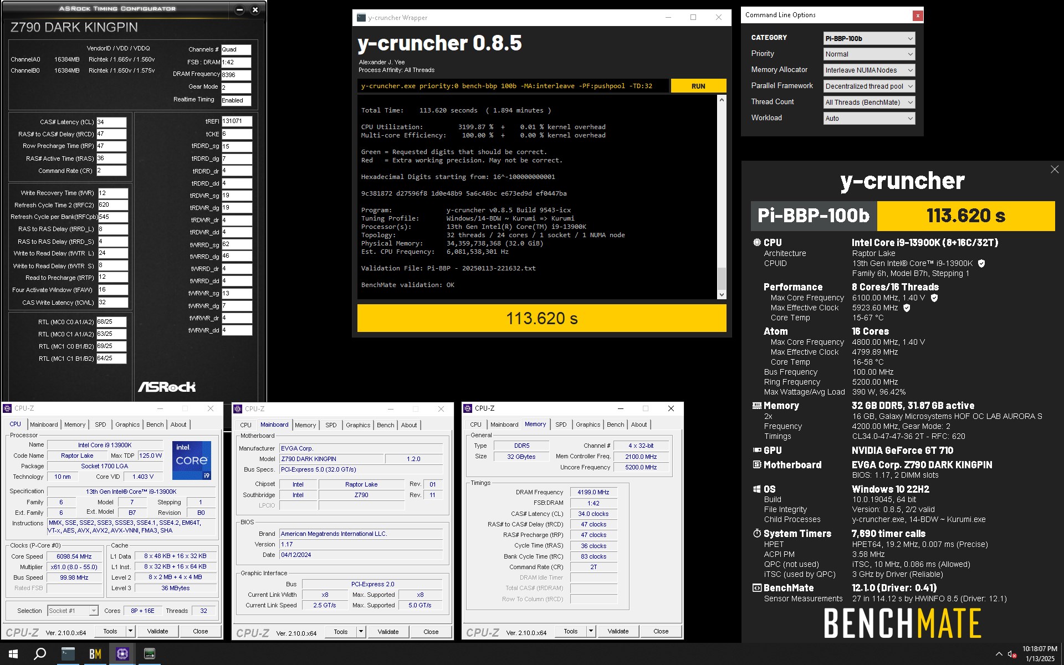Click 'BenchMate validation: OK' line

(x=407, y=285)
